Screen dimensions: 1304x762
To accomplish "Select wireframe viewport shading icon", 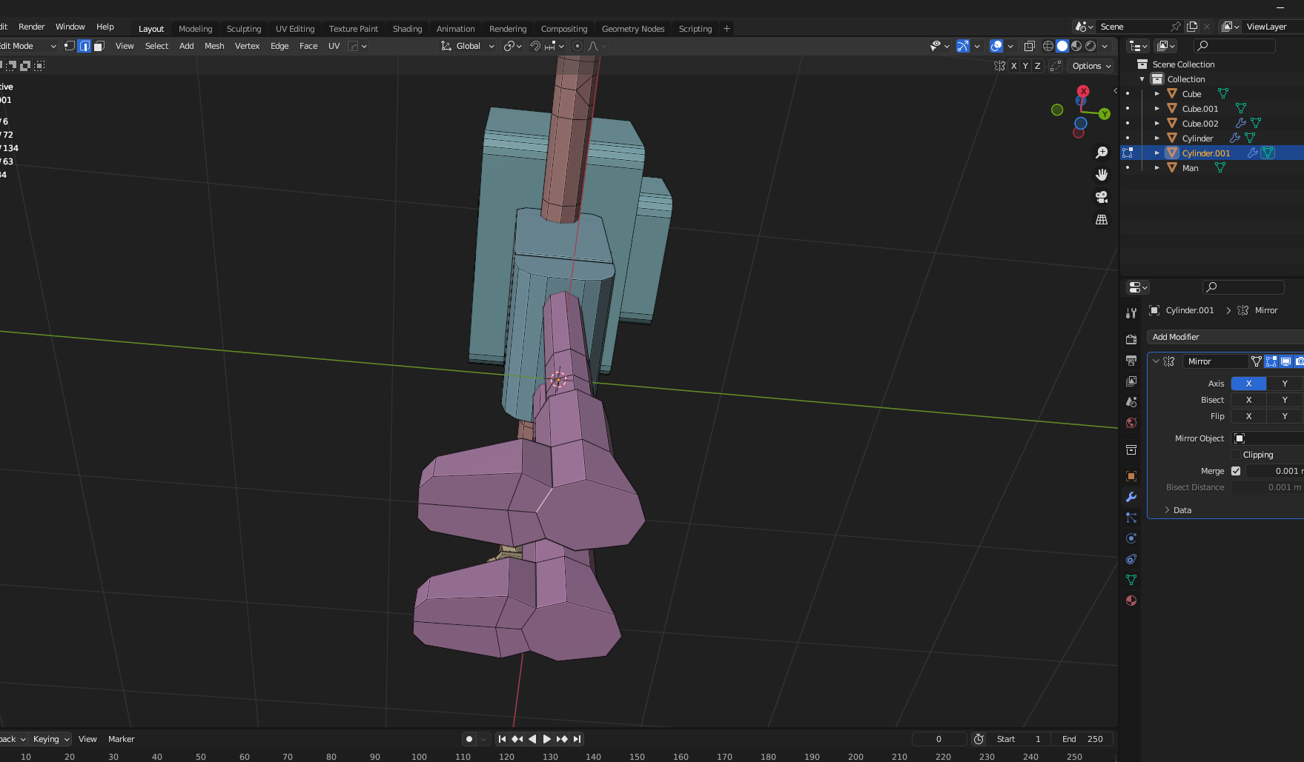I will coord(1048,46).
